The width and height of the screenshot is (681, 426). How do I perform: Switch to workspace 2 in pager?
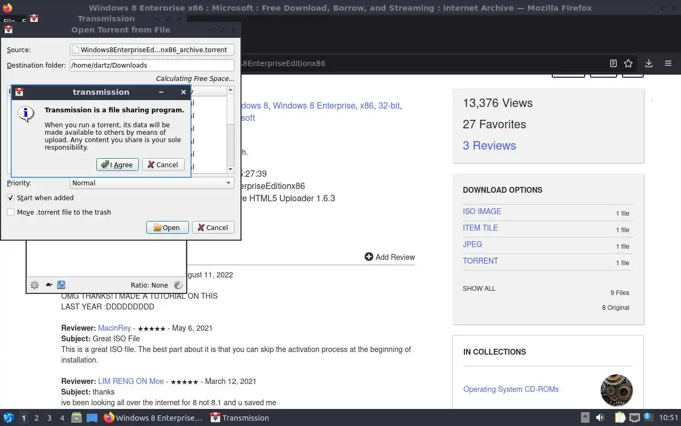click(x=36, y=418)
